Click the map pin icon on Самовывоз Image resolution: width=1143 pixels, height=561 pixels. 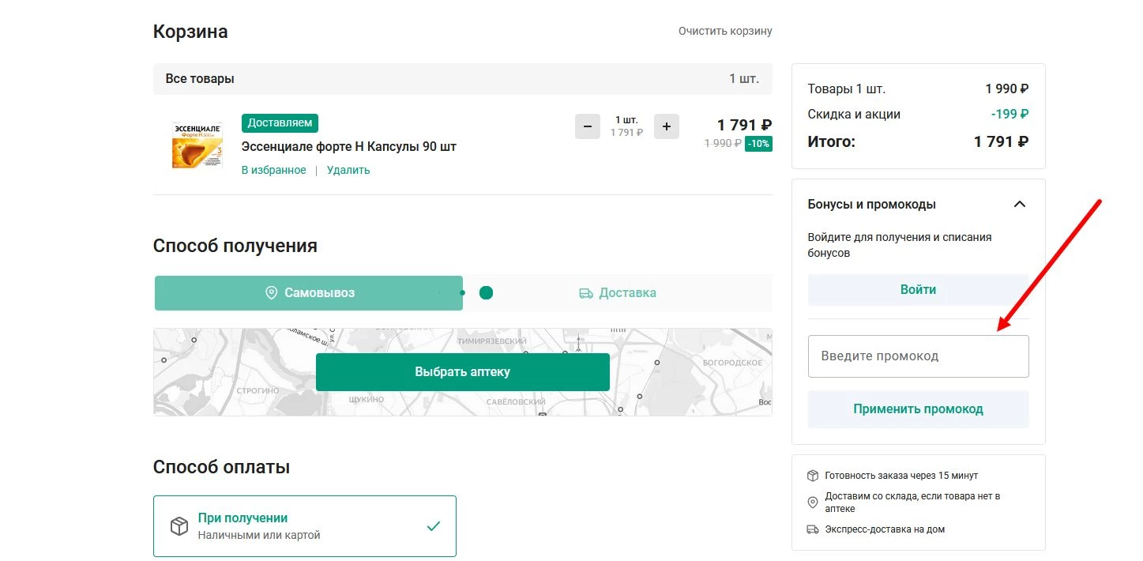(271, 293)
